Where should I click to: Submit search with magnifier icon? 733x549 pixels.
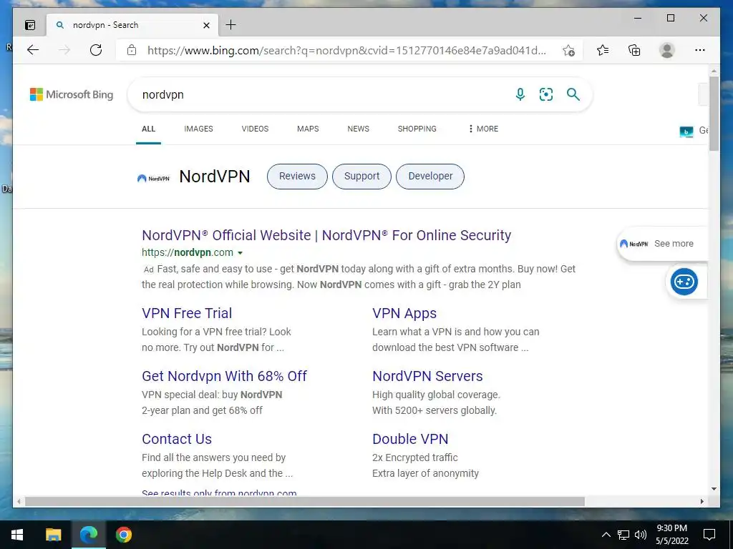point(573,94)
